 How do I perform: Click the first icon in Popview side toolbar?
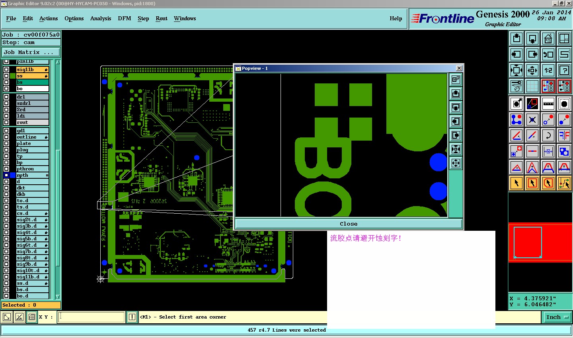[x=456, y=80]
